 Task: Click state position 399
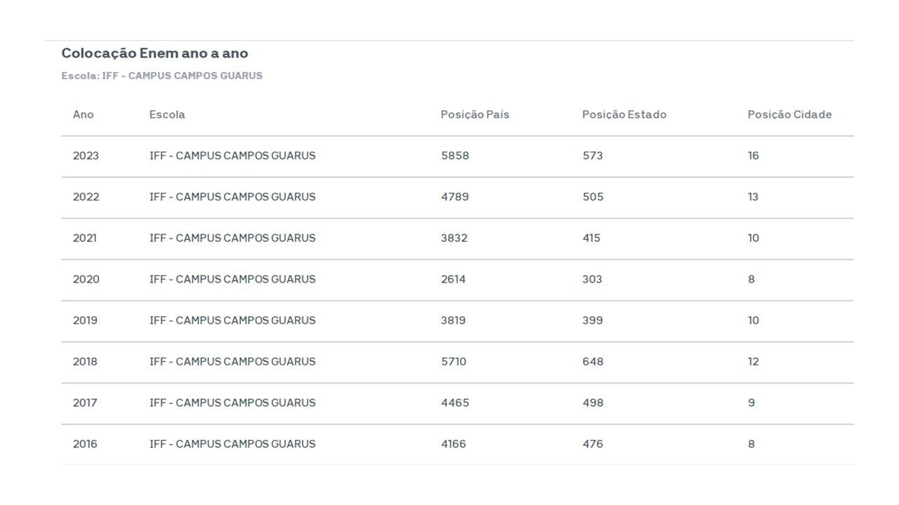pos(592,321)
